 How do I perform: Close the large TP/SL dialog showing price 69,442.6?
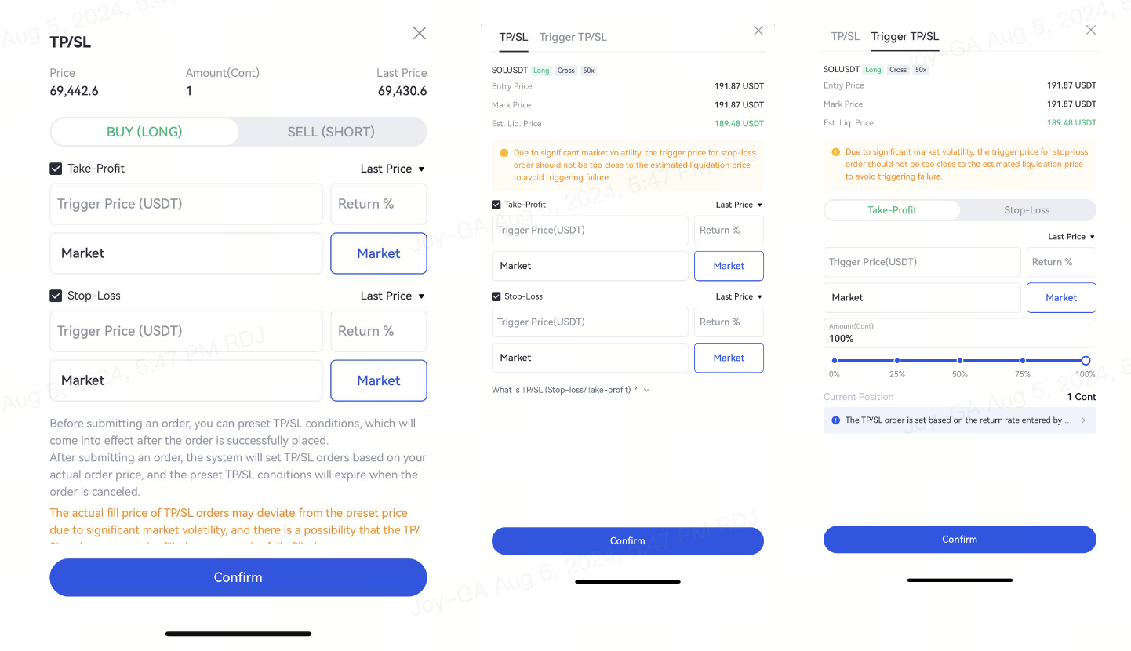coord(420,33)
